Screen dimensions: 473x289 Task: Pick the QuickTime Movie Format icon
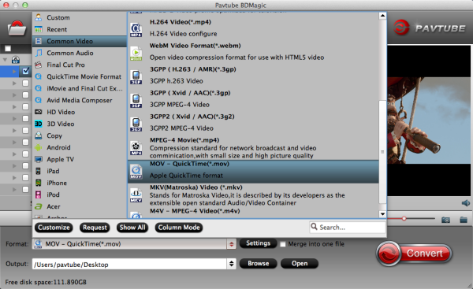39,76
